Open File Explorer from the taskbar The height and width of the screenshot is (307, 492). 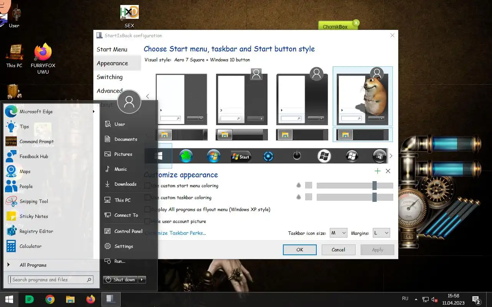[x=70, y=299]
